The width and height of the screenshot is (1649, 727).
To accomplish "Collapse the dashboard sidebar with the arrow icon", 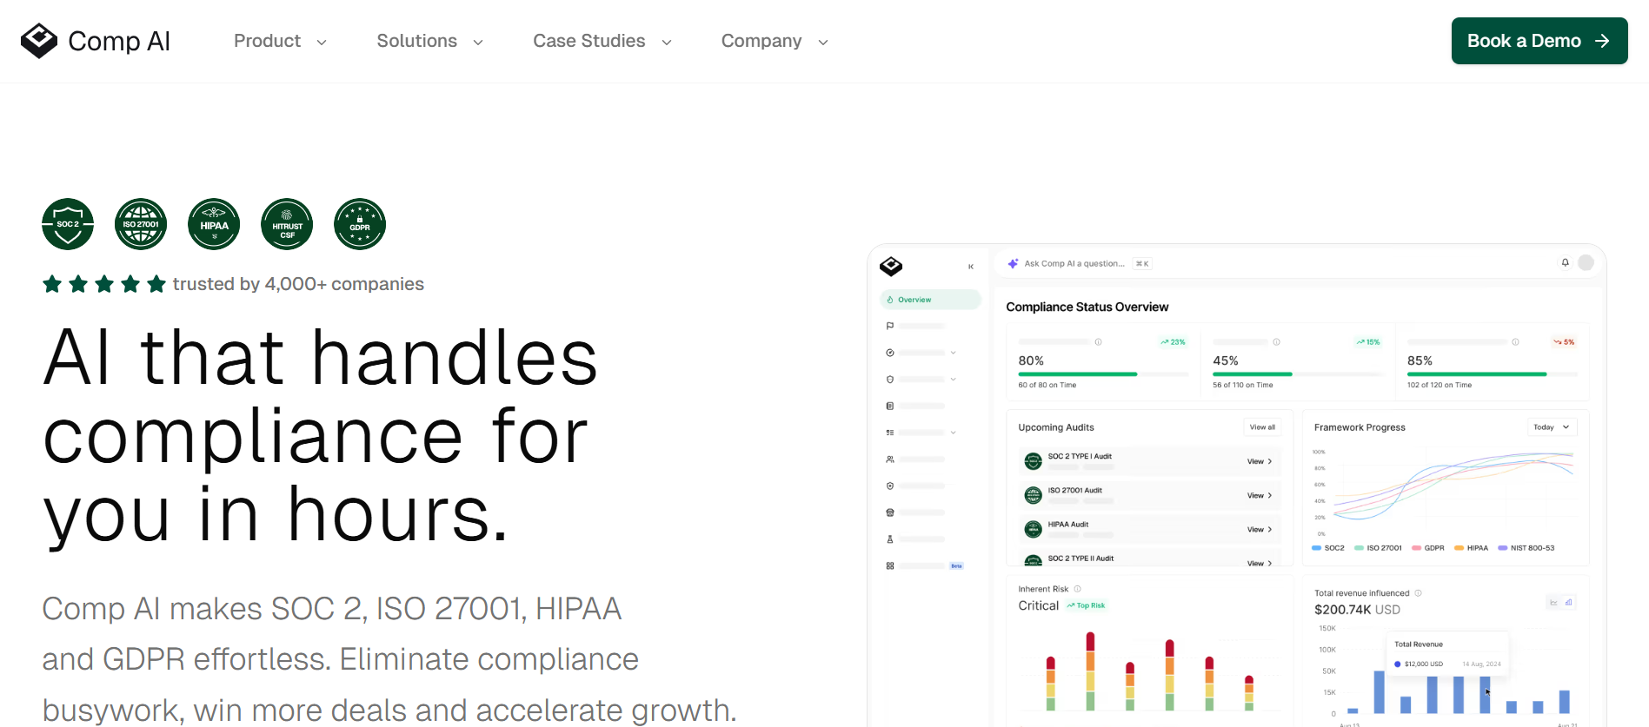I will pos(971,267).
